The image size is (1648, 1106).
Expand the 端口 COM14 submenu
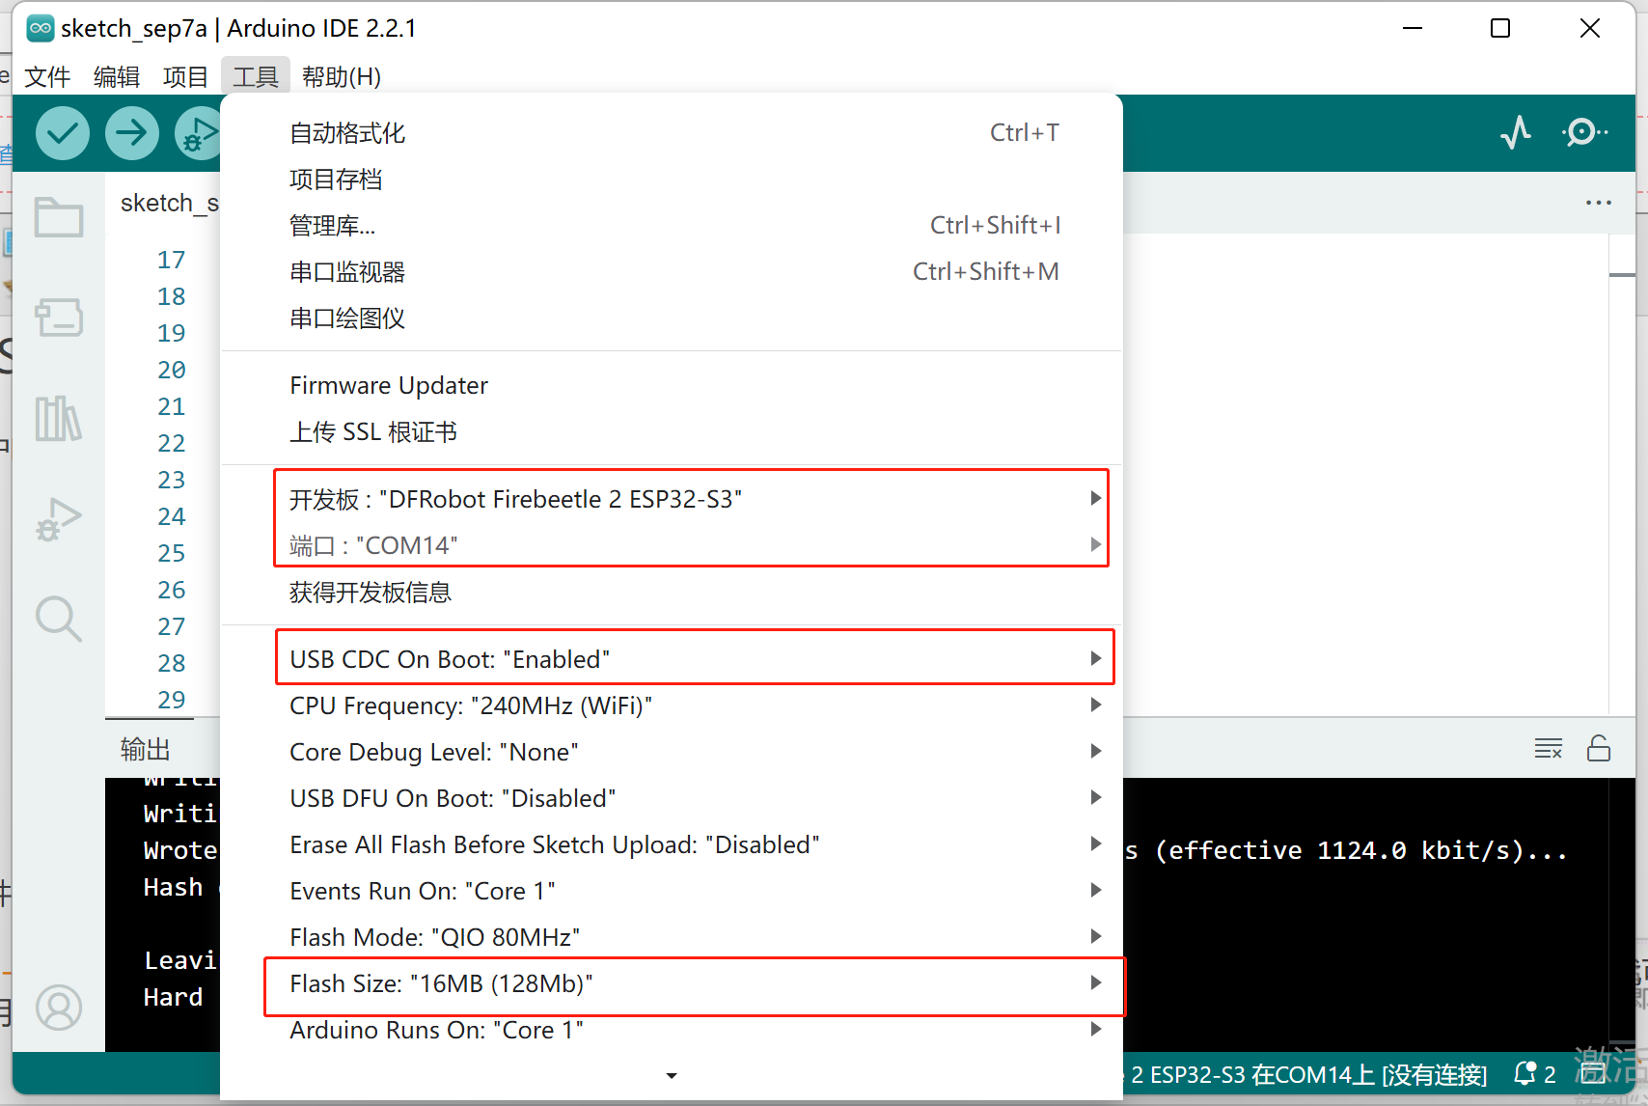[672, 545]
